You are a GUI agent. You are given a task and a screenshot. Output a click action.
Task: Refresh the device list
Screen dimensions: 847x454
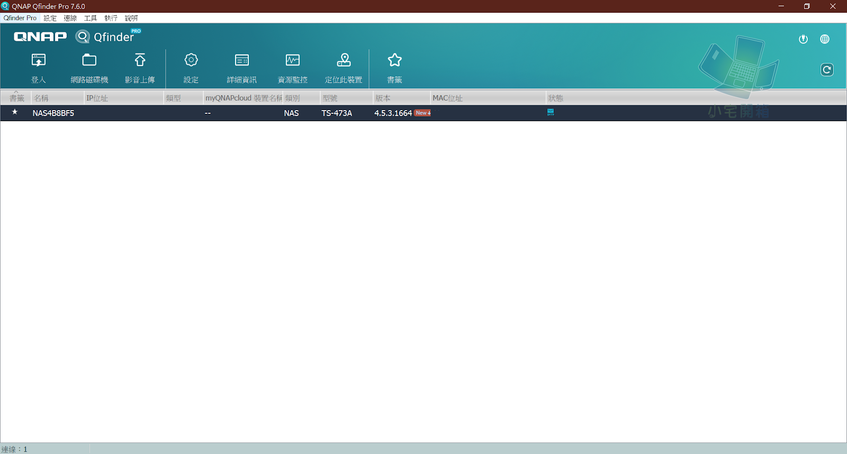click(827, 69)
